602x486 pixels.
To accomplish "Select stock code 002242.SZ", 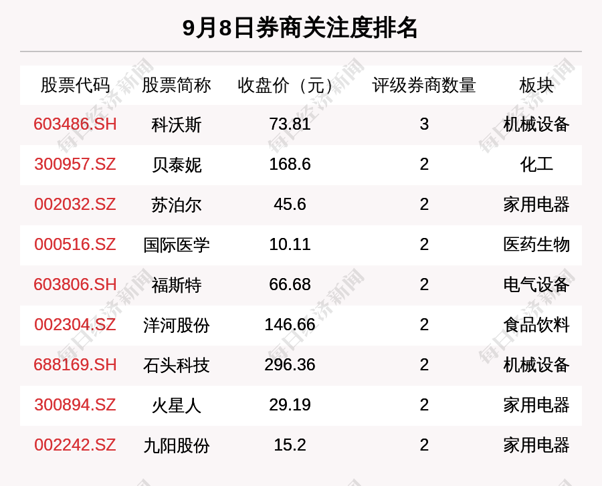I will (75, 445).
